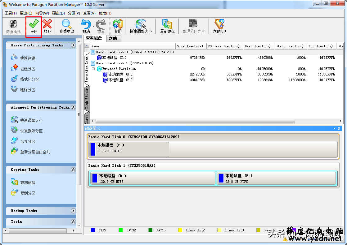Open 快速调整大小 toolbar icon

(x=141, y=24)
